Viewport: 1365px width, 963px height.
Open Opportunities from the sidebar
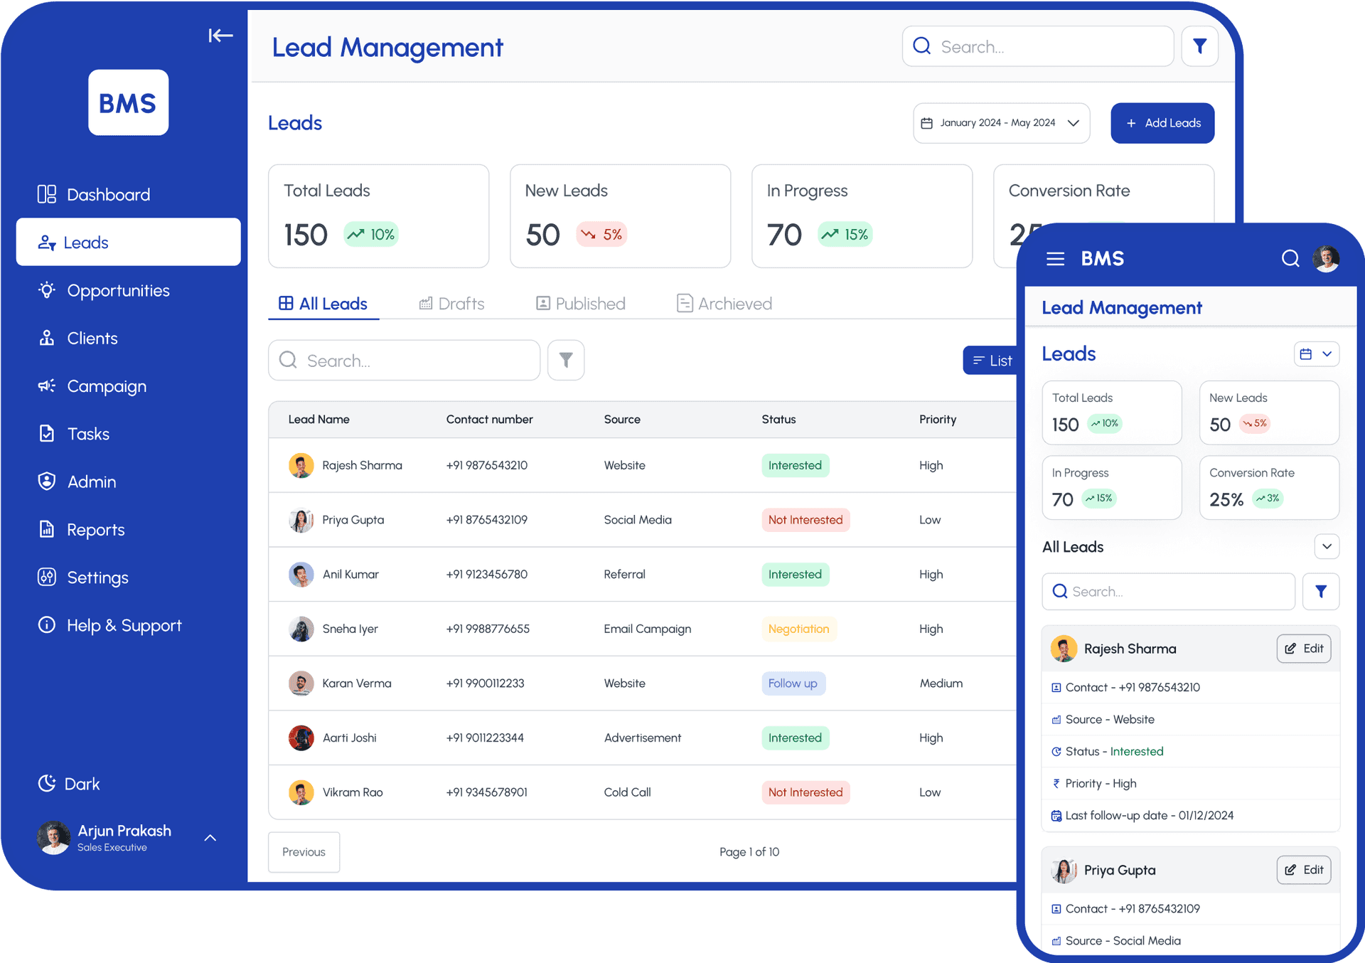point(118,291)
